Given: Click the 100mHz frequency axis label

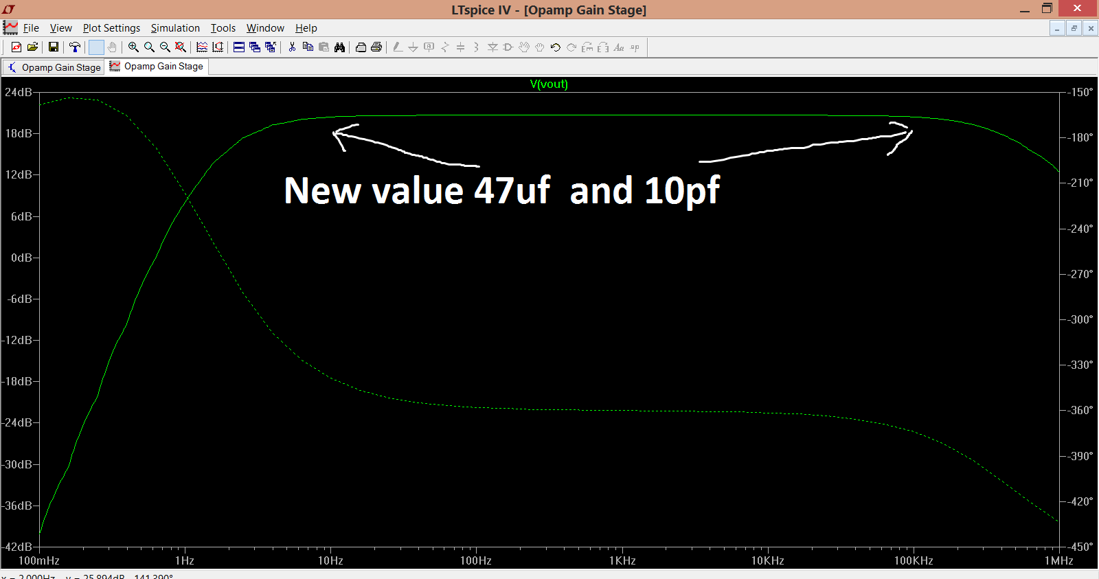Looking at the screenshot, I should tap(39, 560).
